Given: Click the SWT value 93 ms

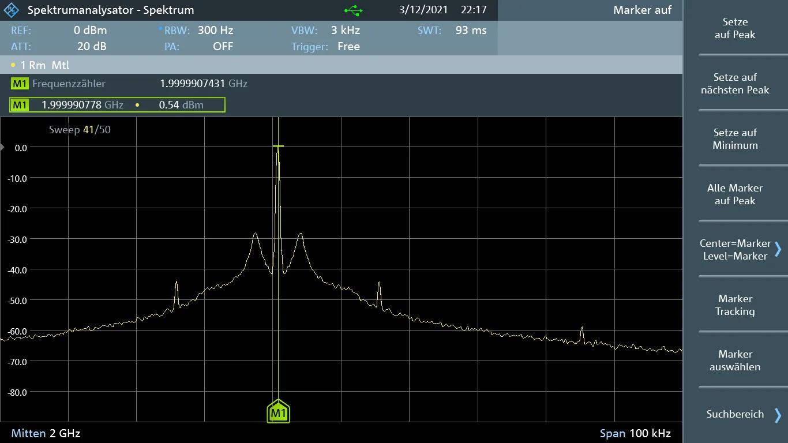Looking at the screenshot, I should tap(471, 31).
